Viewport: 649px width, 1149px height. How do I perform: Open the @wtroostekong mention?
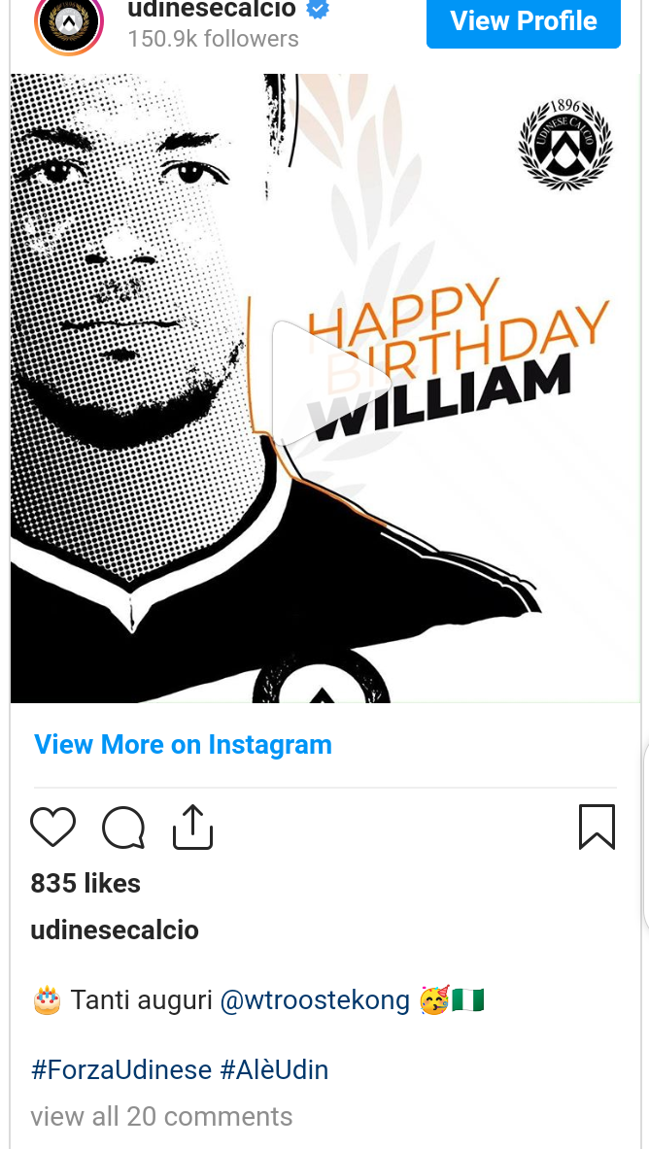[315, 999]
